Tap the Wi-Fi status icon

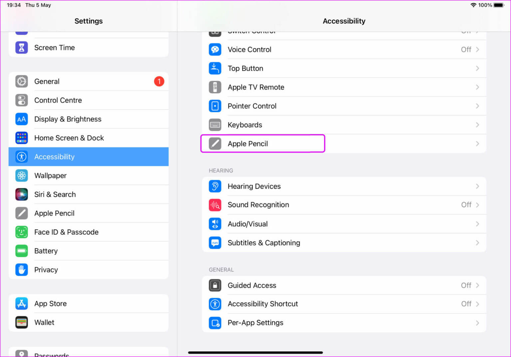[473, 5]
